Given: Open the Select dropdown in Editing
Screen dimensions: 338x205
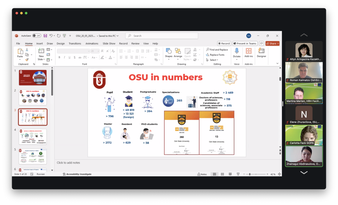Looking at the screenshot, I should 212,60.
